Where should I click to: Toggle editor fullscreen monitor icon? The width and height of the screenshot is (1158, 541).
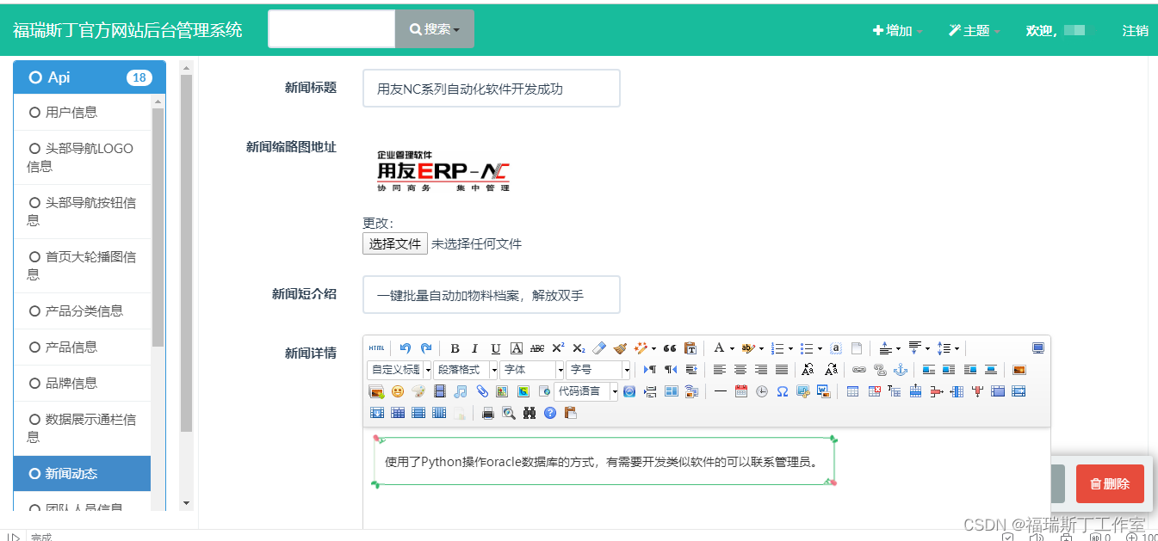pyautogui.click(x=1038, y=348)
